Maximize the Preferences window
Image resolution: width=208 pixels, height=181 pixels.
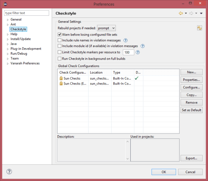click(190, 3)
